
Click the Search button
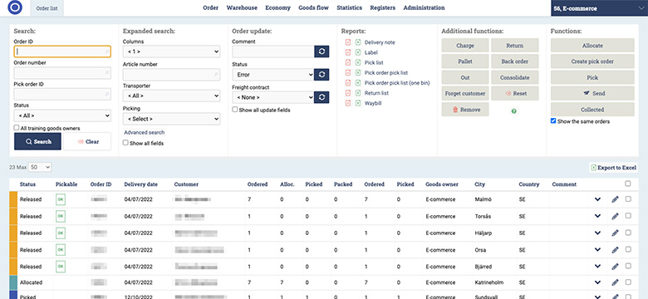click(x=37, y=141)
